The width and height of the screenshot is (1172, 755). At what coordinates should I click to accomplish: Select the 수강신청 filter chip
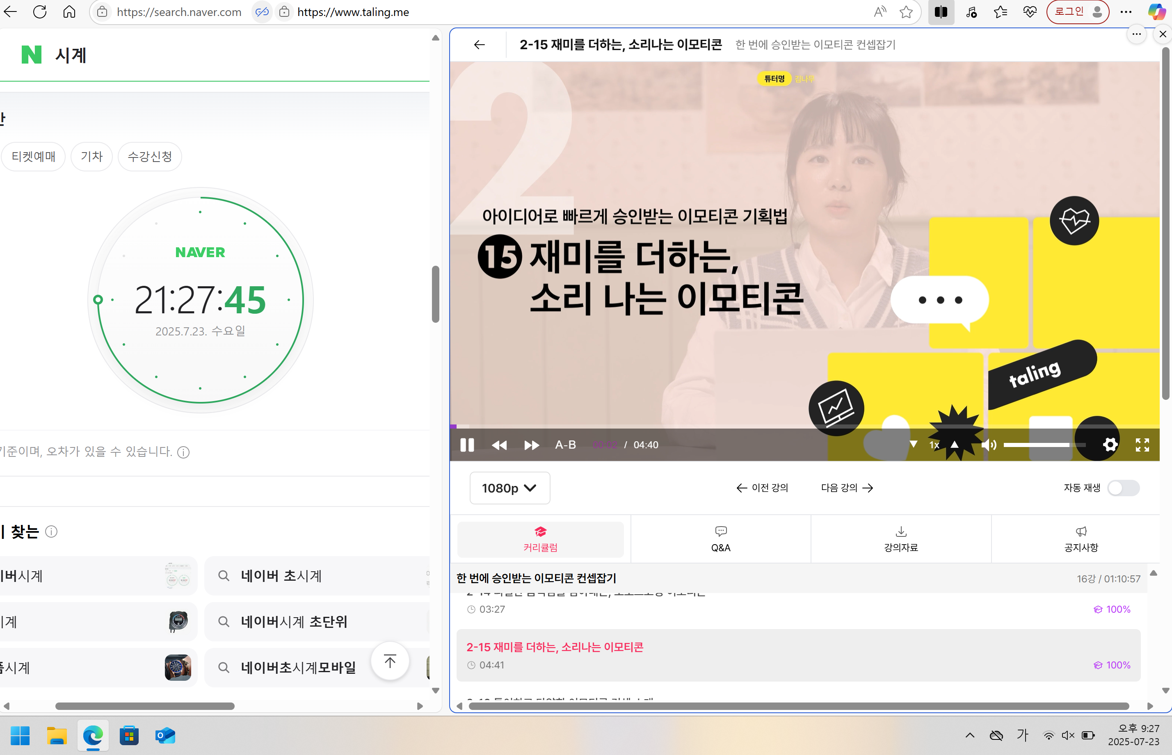click(150, 156)
